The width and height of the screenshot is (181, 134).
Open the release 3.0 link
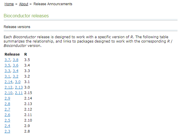coord(18,82)
